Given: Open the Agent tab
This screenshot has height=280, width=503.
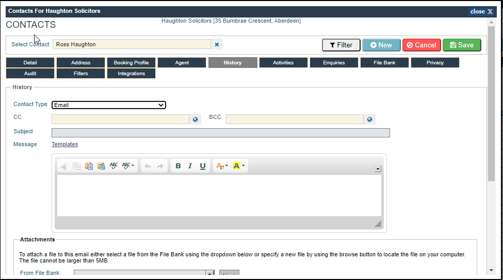Looking at the screenshot, I should click(182, 63).
